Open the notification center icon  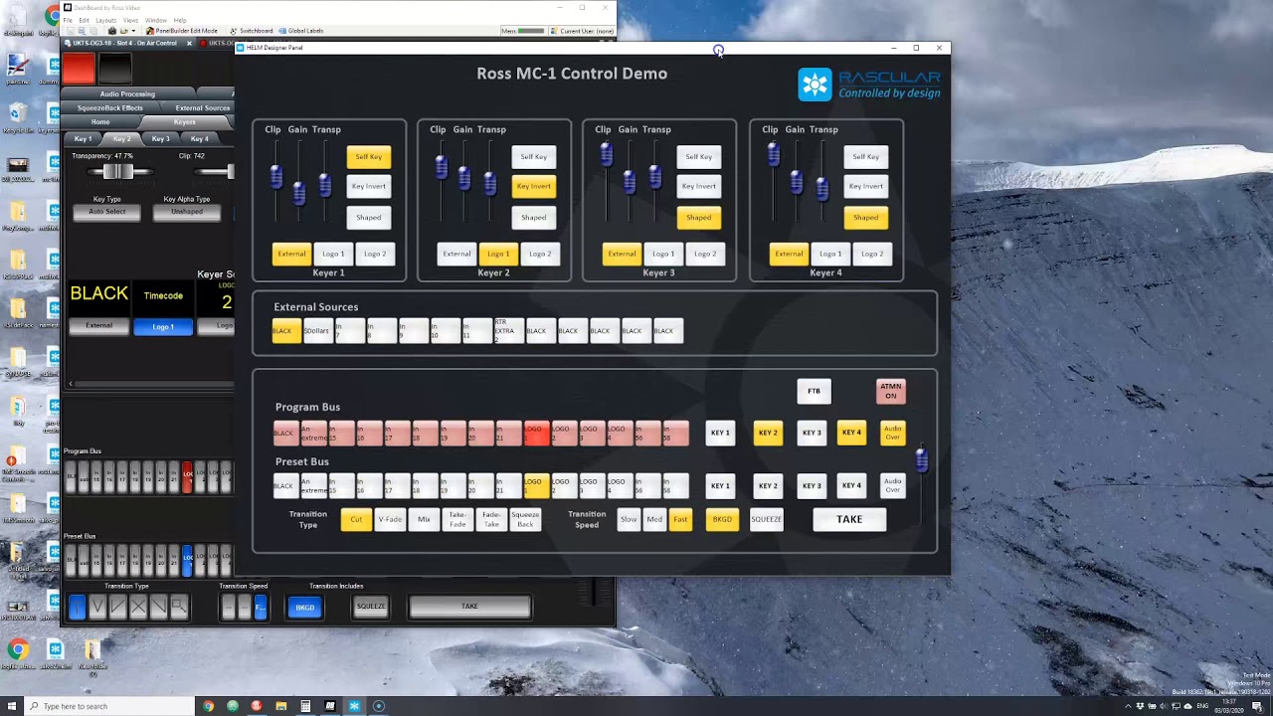[x=1257, y=706]
